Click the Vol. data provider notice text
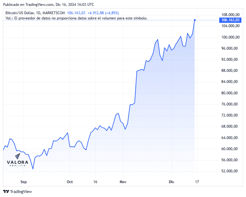Screen dimensions: 246x197 tap(76, 18)
